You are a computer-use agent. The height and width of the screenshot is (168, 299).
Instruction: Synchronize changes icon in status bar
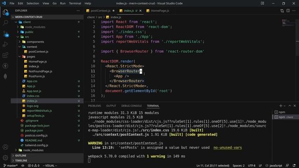(x=23, y=166)
